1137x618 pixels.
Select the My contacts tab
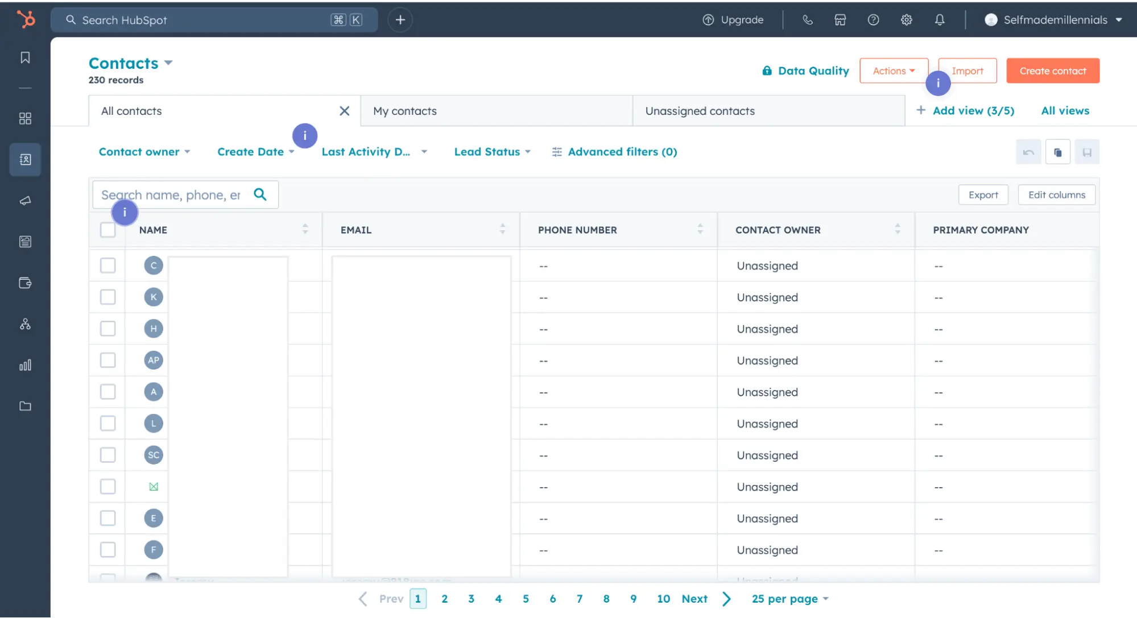click(x=405, y=110)
